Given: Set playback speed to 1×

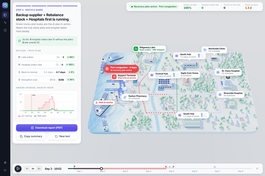Looking at the screenshot, I should 27,168.
